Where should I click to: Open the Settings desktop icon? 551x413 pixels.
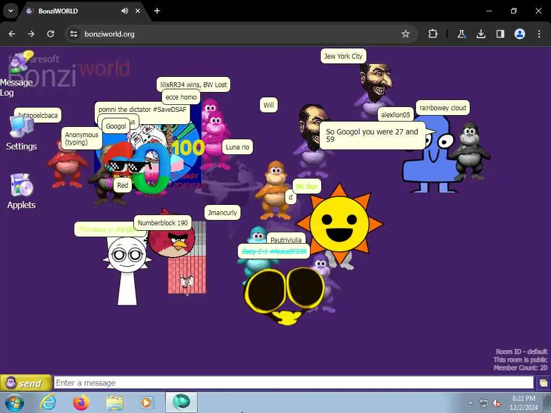click(x=22, y=133)
